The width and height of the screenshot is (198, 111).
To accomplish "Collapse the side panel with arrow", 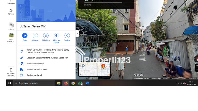I will [77, 34].
